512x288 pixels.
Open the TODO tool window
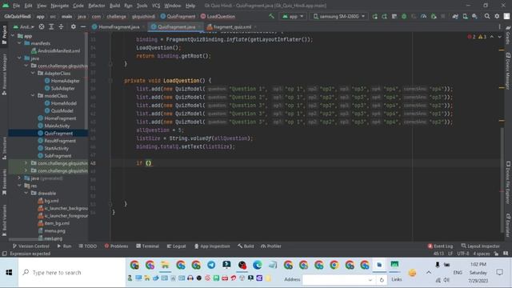[x=87, y=246]
